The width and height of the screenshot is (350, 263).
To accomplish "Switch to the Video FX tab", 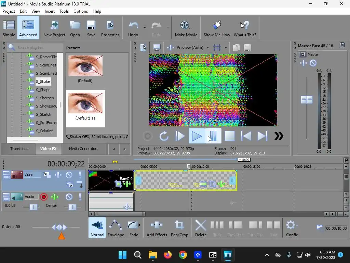I will [48, 149].
